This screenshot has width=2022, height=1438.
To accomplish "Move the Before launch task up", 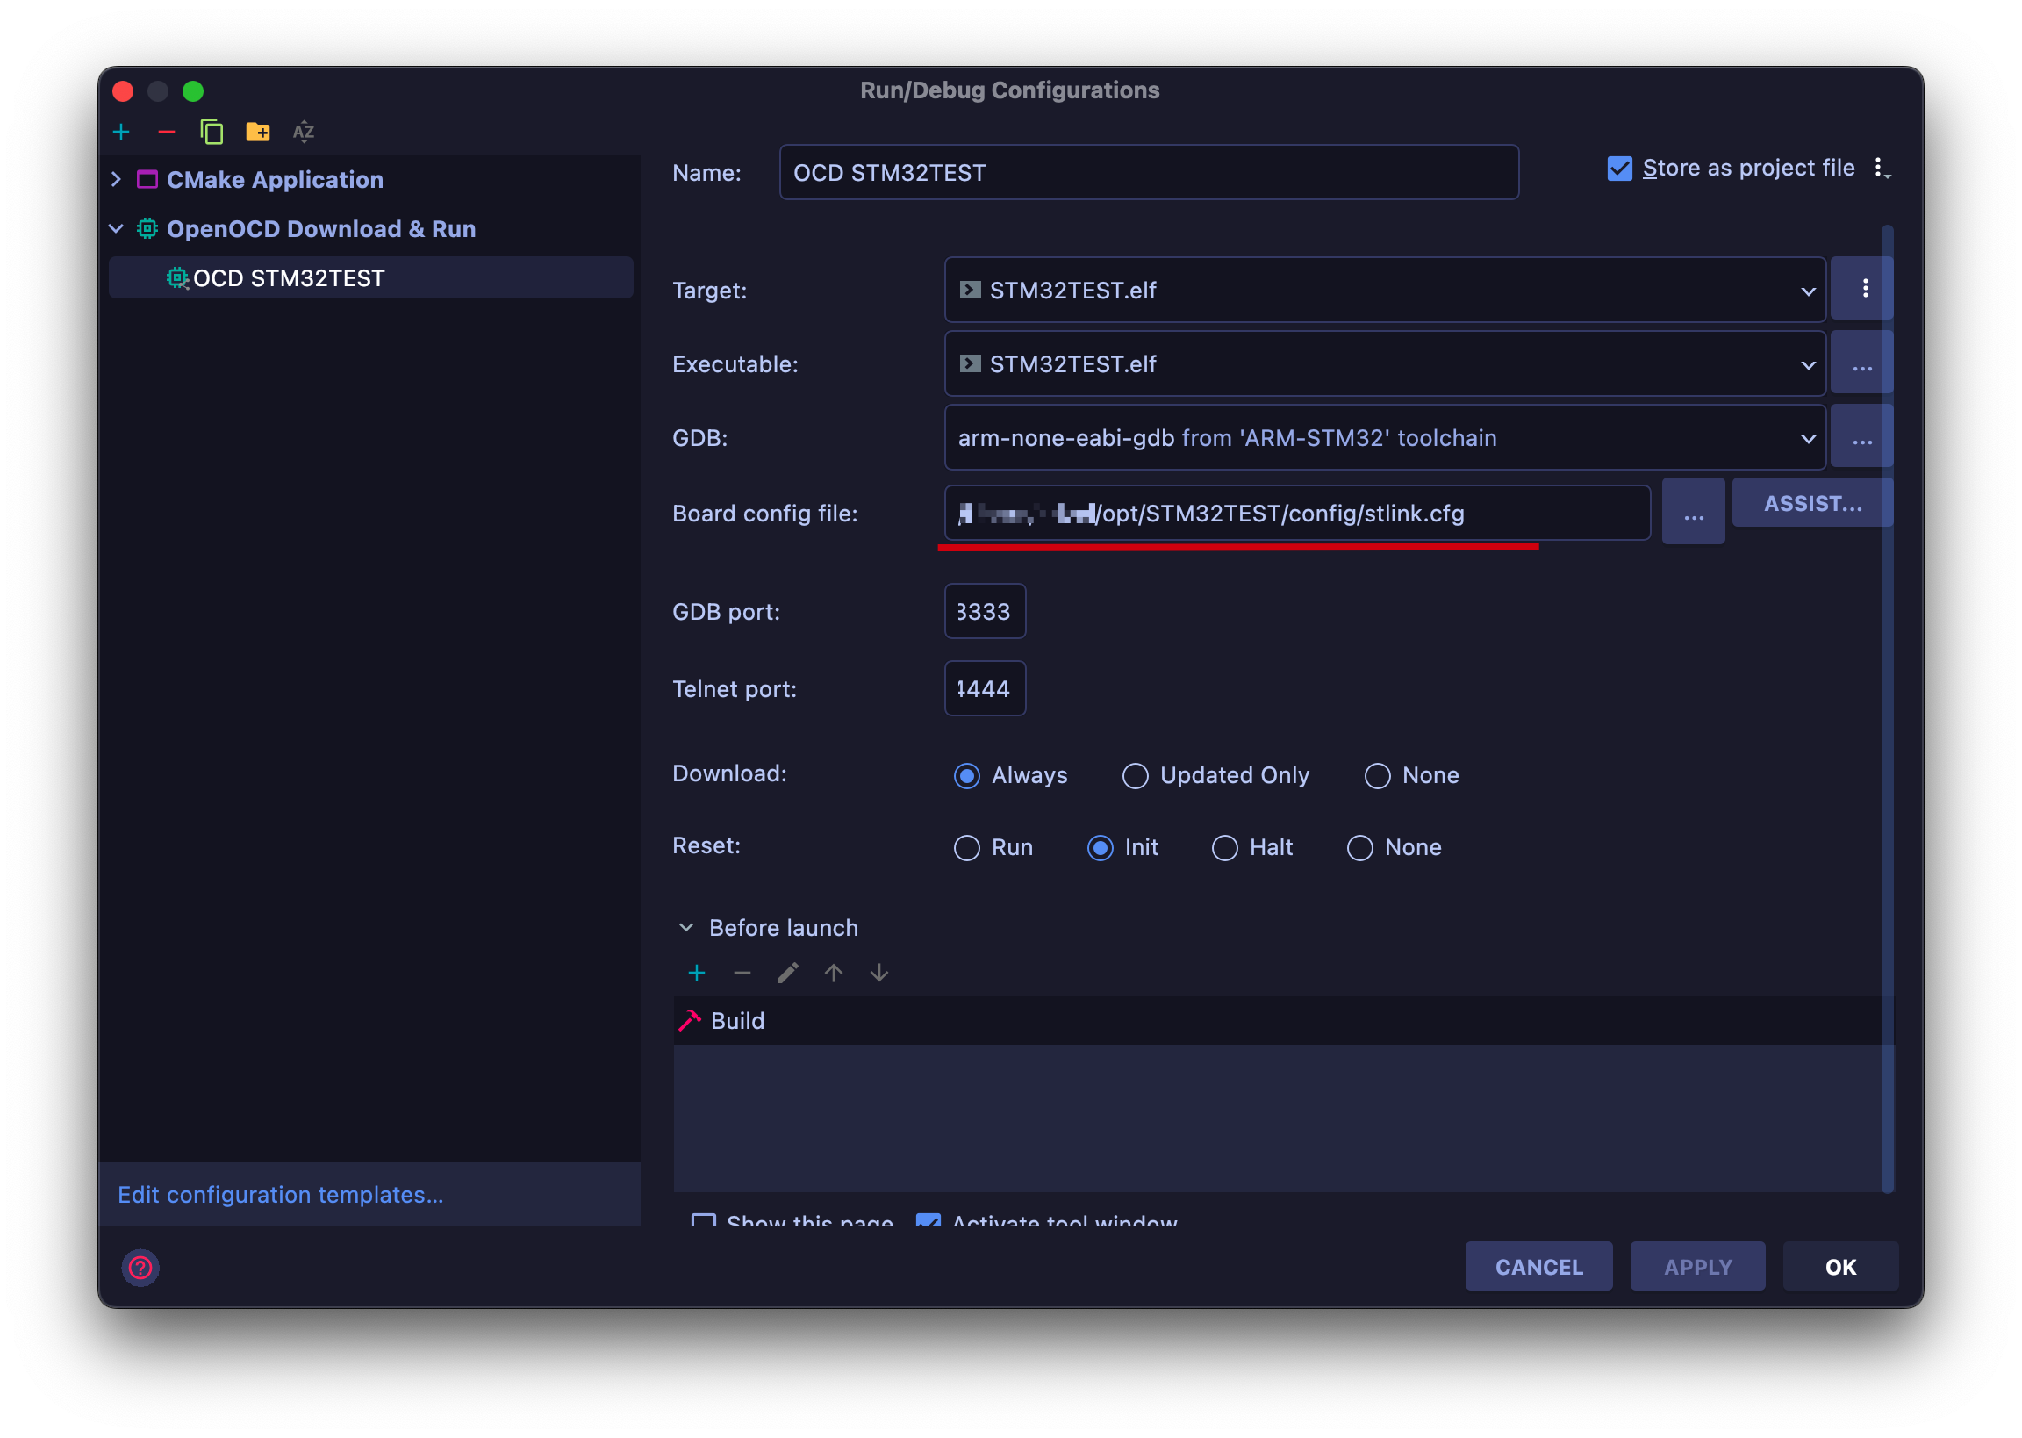I will [833, 973].
